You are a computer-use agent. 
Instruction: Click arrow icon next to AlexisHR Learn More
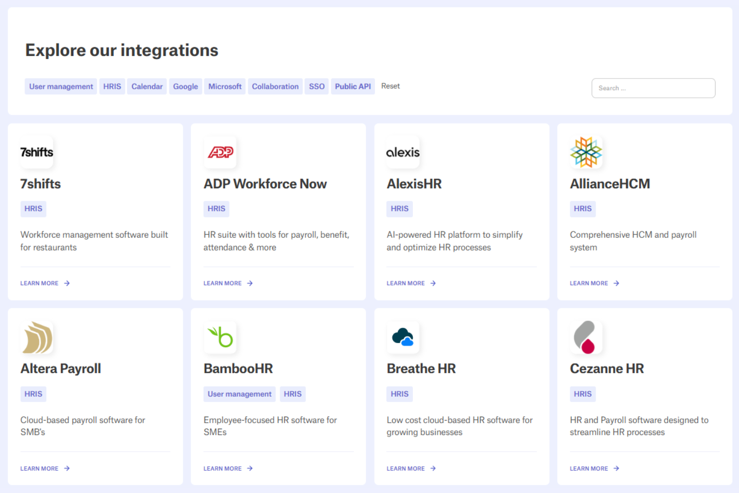click(433, 283)
